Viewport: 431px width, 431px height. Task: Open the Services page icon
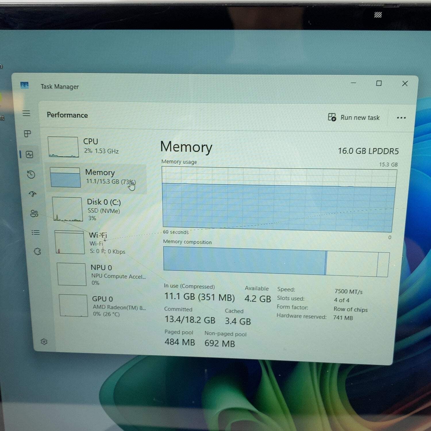(37, 251)
